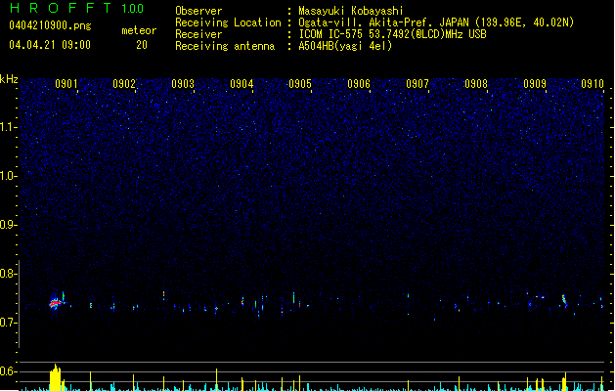This screenshot has width=615, height=391.
Task: Click the Ogata-vill. Akita-Pref. JAPAN receiving location line
Action: coord(436,22)
